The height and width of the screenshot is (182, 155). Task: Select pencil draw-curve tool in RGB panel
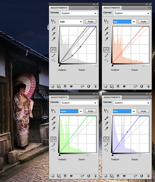click(x=53, y=55)
